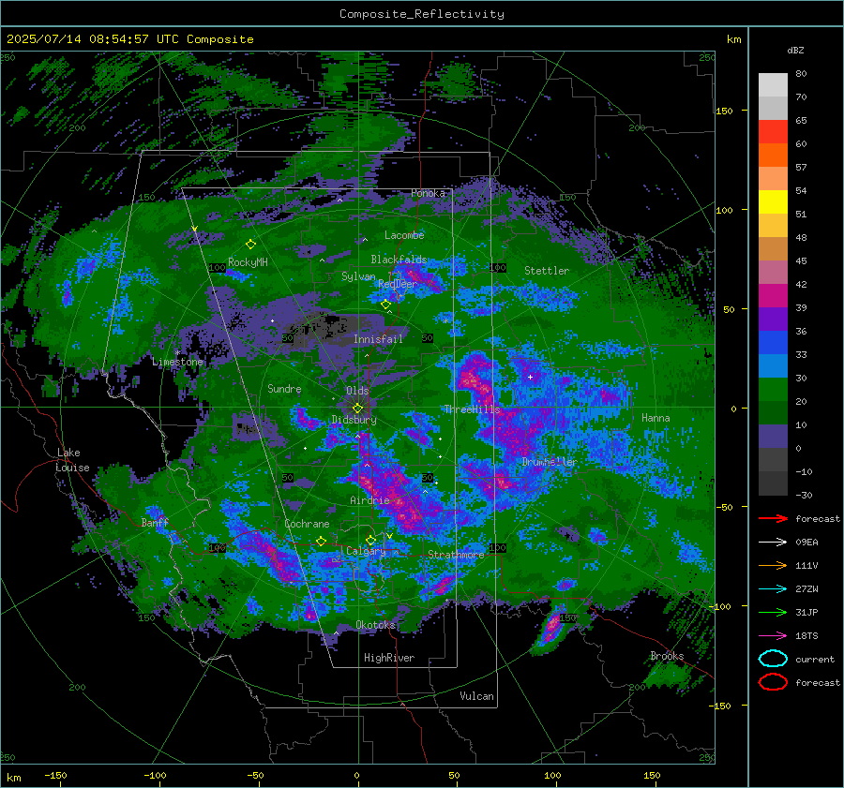Click the RockyMH label
This screenshot has width=844, height=788.
pyautogui.click(x=248, y=262)
